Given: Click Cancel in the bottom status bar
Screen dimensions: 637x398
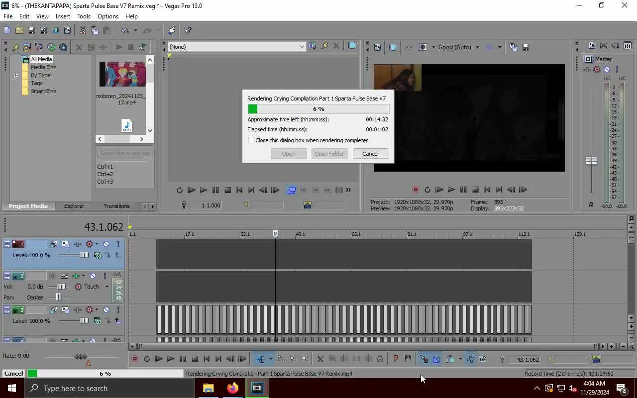Looking at the screenshot, I should coord(13,374).
